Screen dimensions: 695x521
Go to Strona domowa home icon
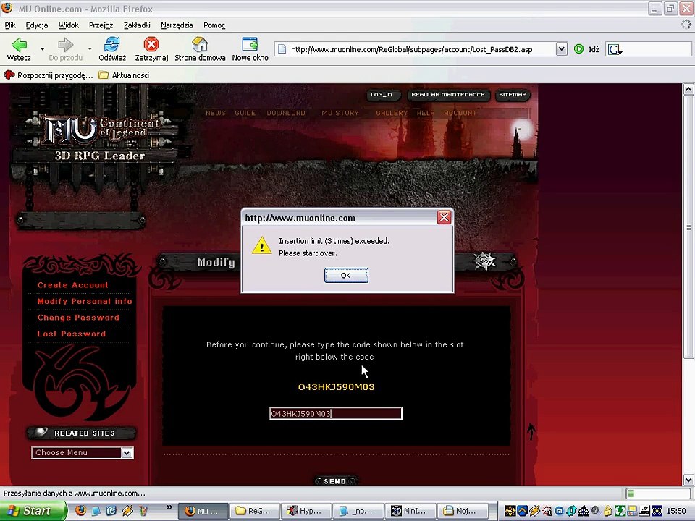200,44
